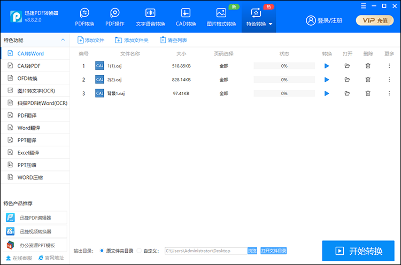Select PDF翻译 in the sidebar
The width and height of the screenshot is (401, 265).
(35, 115)
